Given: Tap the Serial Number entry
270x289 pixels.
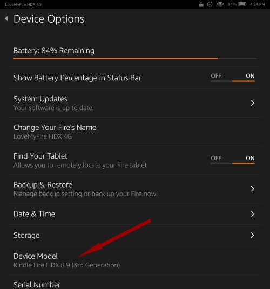Looking at the screenshot, I should click(135, 282).
